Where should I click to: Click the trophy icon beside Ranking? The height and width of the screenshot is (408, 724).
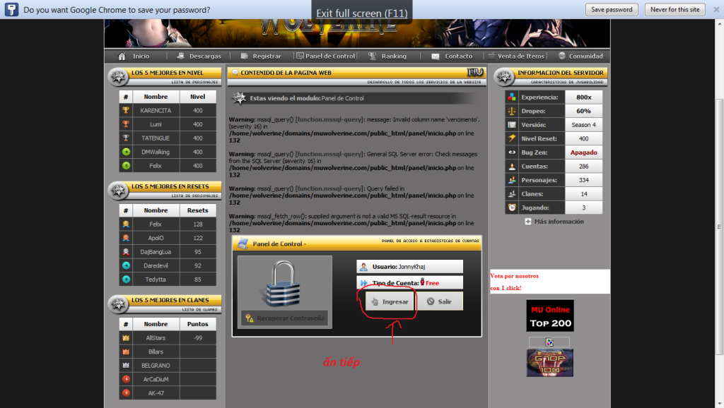[x=372, y=56]
